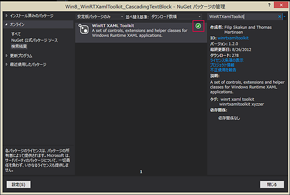
Task: Open the winrtxamltoolkit ID link
Action: 233,38
